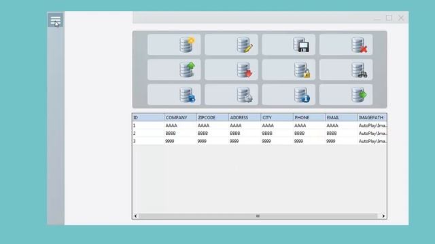Viewport: 435px width, 244px height.
Task: Click the database info icon
Action: 302,95
